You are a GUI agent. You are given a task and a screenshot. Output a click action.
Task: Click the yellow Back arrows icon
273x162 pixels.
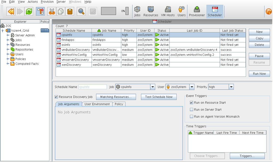tap(11, 11)
